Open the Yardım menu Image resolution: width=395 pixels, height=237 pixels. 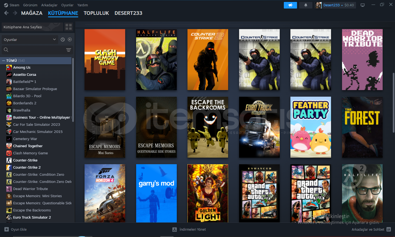tap(83, 5)
